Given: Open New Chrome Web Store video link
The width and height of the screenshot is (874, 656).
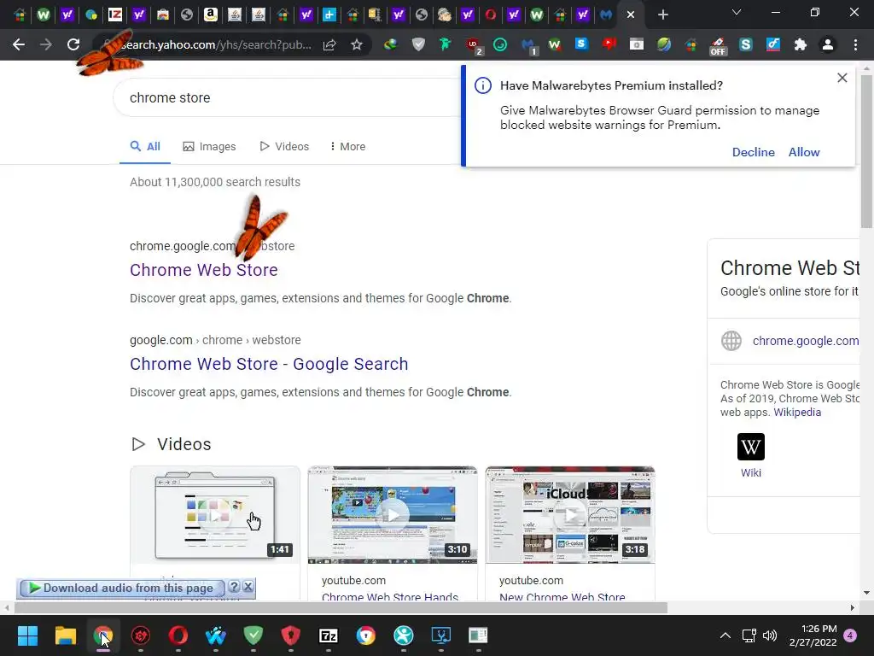Looking at the screenshot, I should pos(562,597).
